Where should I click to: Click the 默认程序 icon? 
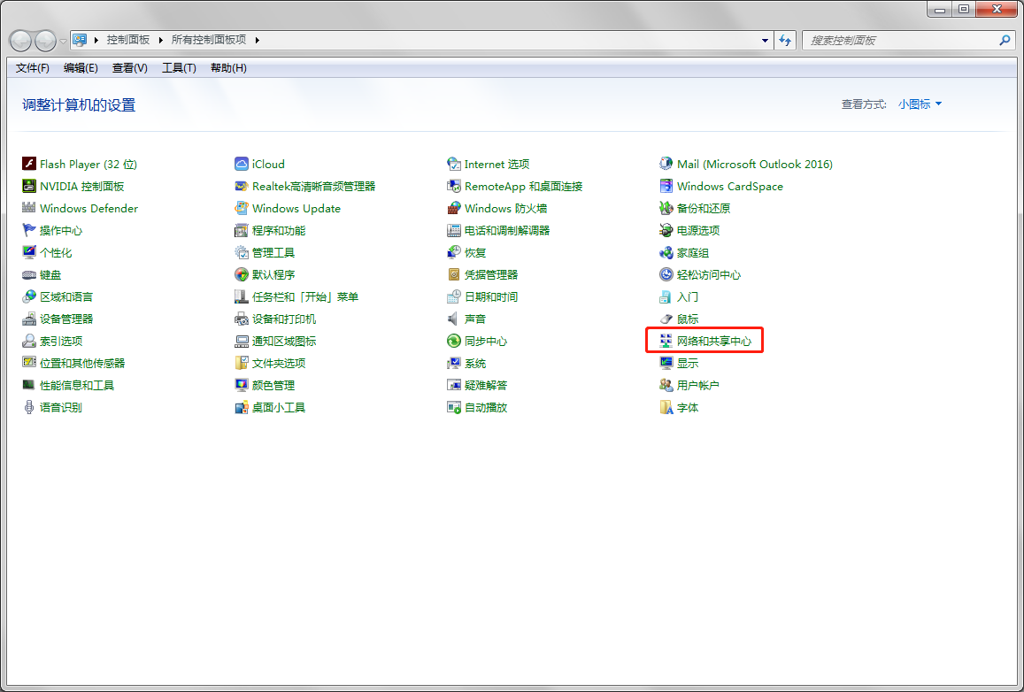[x=242, y=275]
